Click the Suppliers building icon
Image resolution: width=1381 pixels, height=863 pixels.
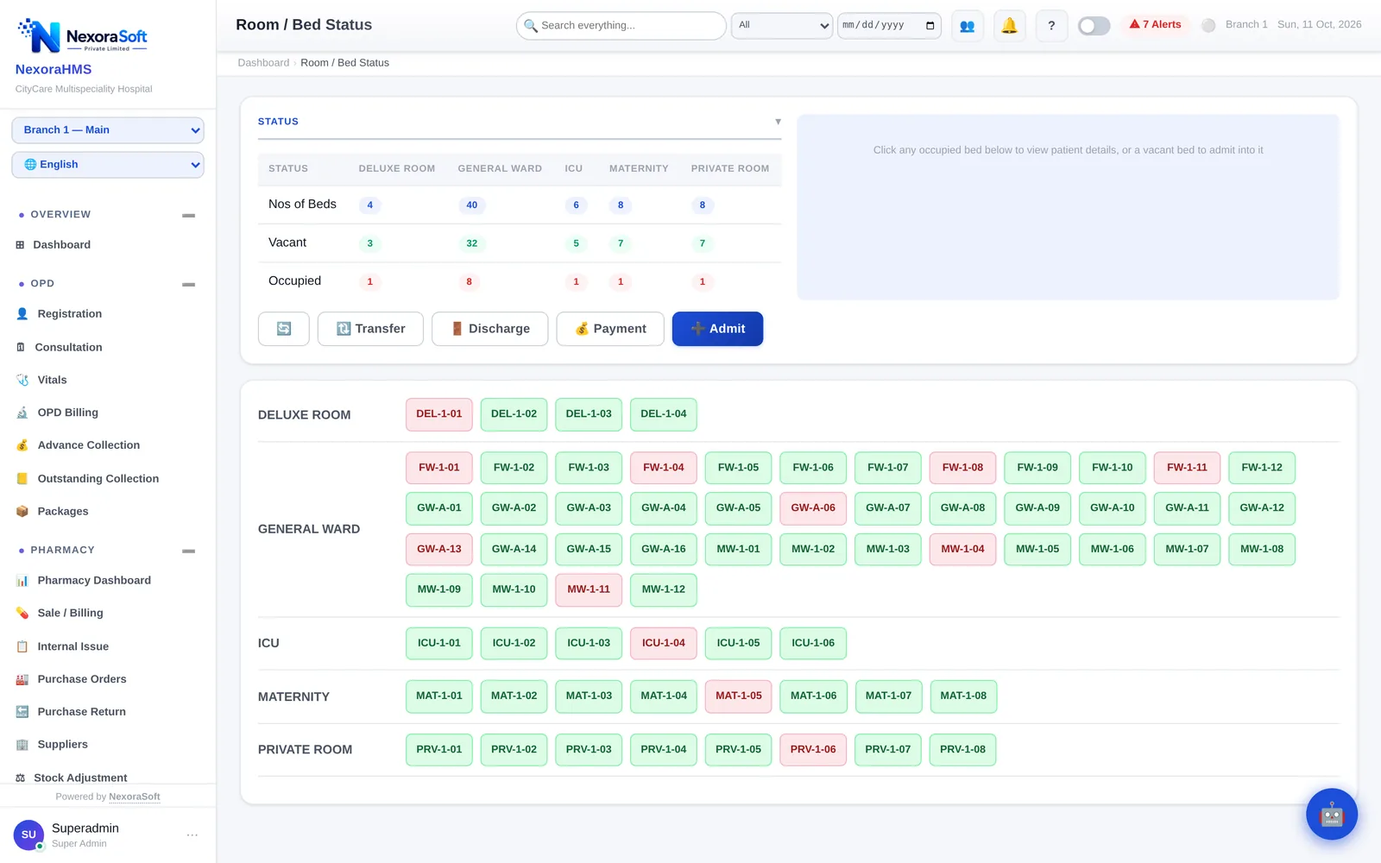tap(22, 745)
